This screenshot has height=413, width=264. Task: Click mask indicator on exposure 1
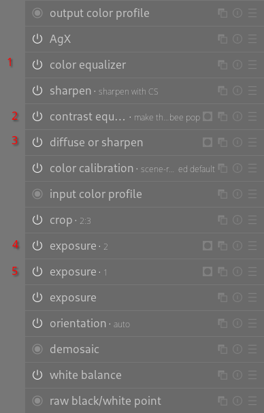(208, 271)
